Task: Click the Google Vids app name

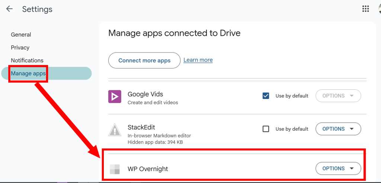Action: (145, 94)
